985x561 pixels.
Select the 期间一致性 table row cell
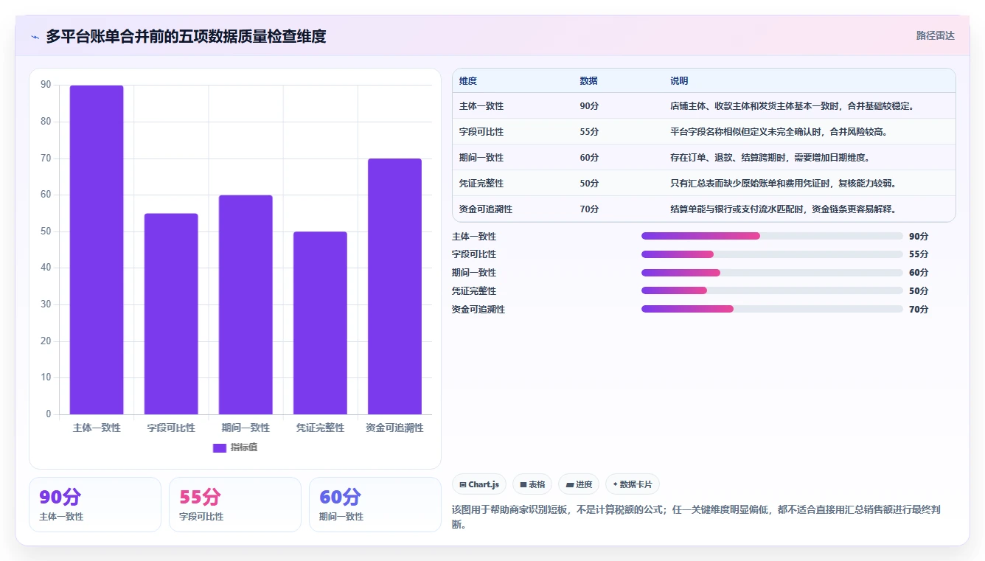pyautogui.click(x=481, y=158)
